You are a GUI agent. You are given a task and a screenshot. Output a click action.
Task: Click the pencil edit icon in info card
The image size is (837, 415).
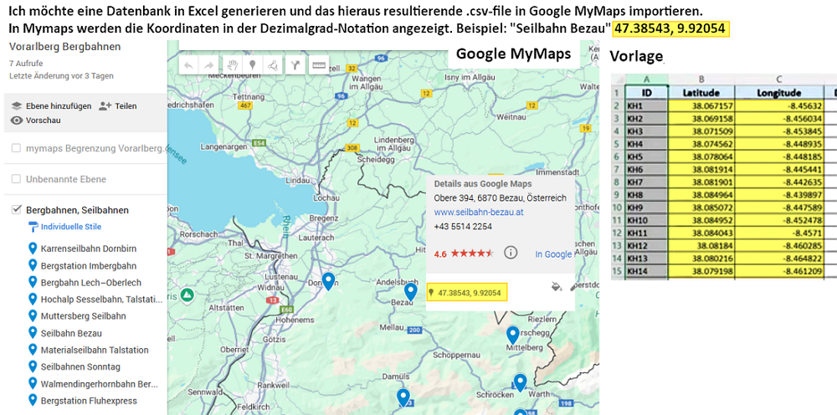pos(573,287)
